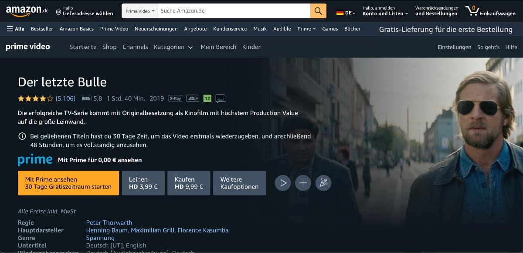Screen dimensions: 523x253
Task: Open actor Henning Baum link
Action: pos(107,230)
